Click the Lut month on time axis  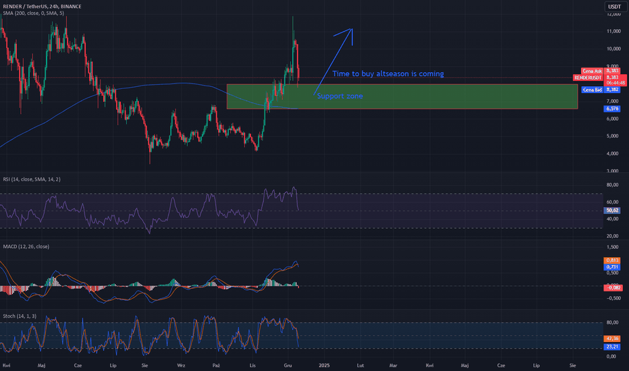pos(360,366)
